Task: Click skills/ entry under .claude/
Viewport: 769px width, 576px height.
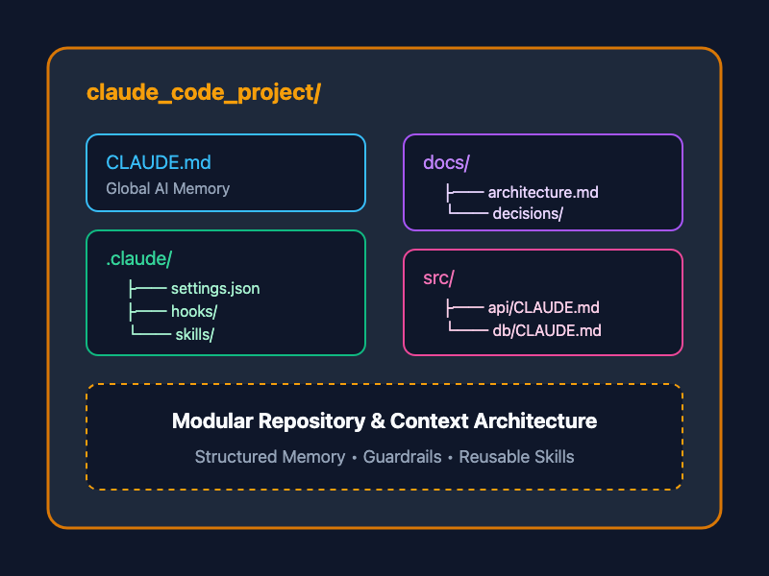Action: (x=195, y=334)
